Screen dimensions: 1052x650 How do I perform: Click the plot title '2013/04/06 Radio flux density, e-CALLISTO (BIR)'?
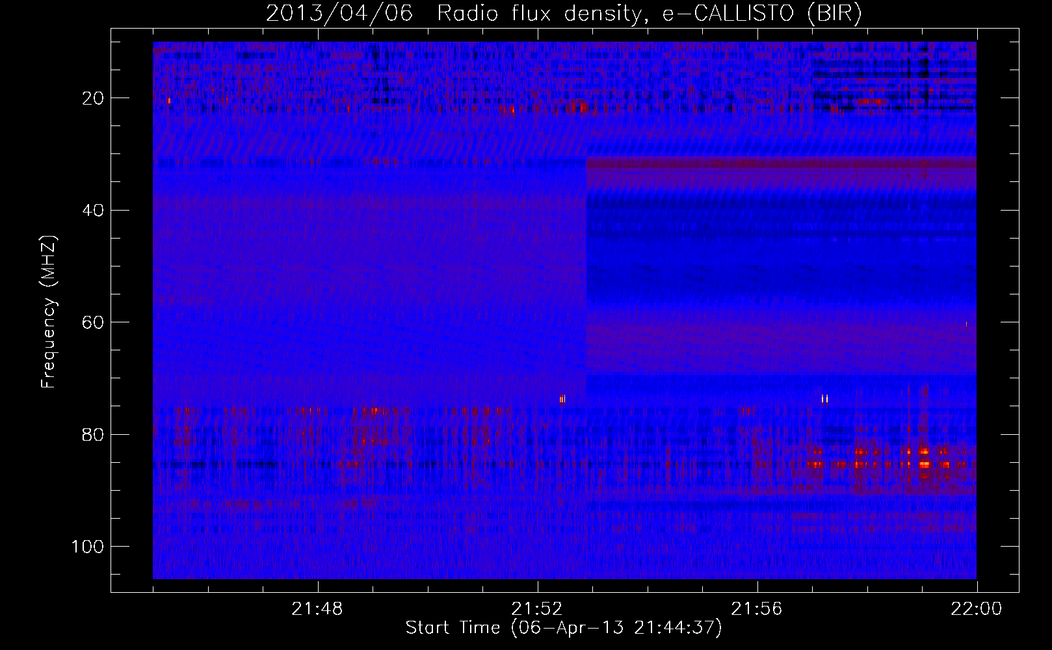pos(564,14)
